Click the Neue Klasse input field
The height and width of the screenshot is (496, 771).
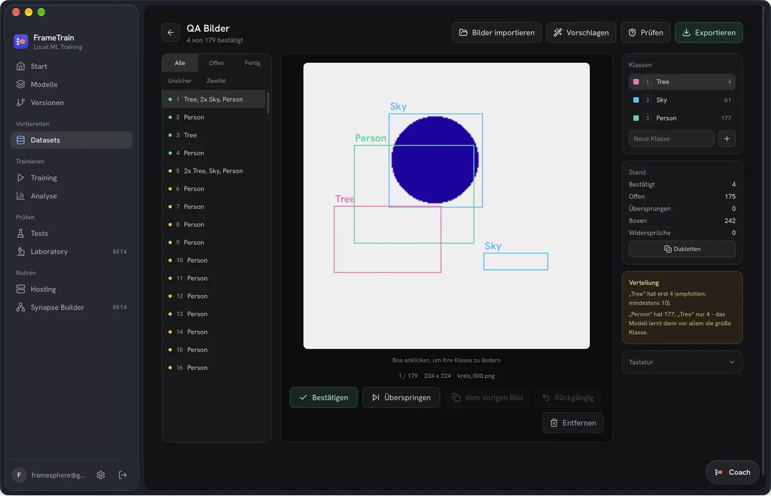coord(671,139)
